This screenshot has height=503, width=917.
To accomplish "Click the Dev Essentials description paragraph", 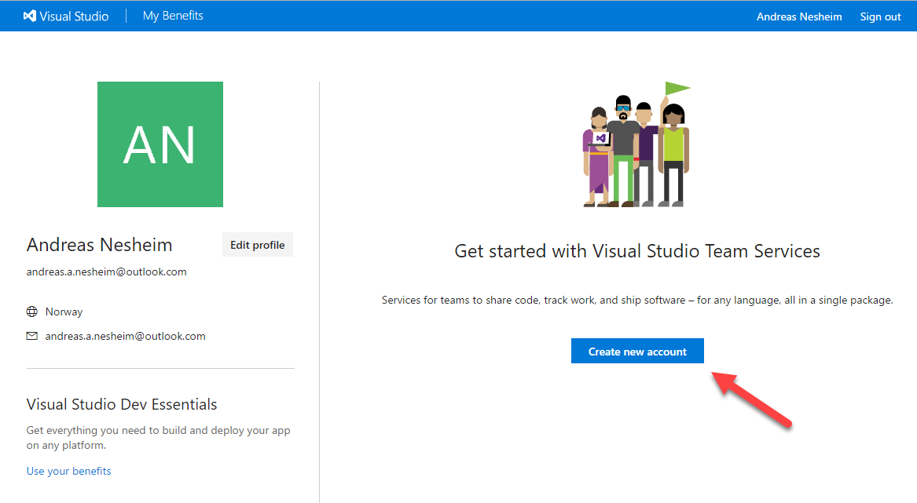I will 159,438.
